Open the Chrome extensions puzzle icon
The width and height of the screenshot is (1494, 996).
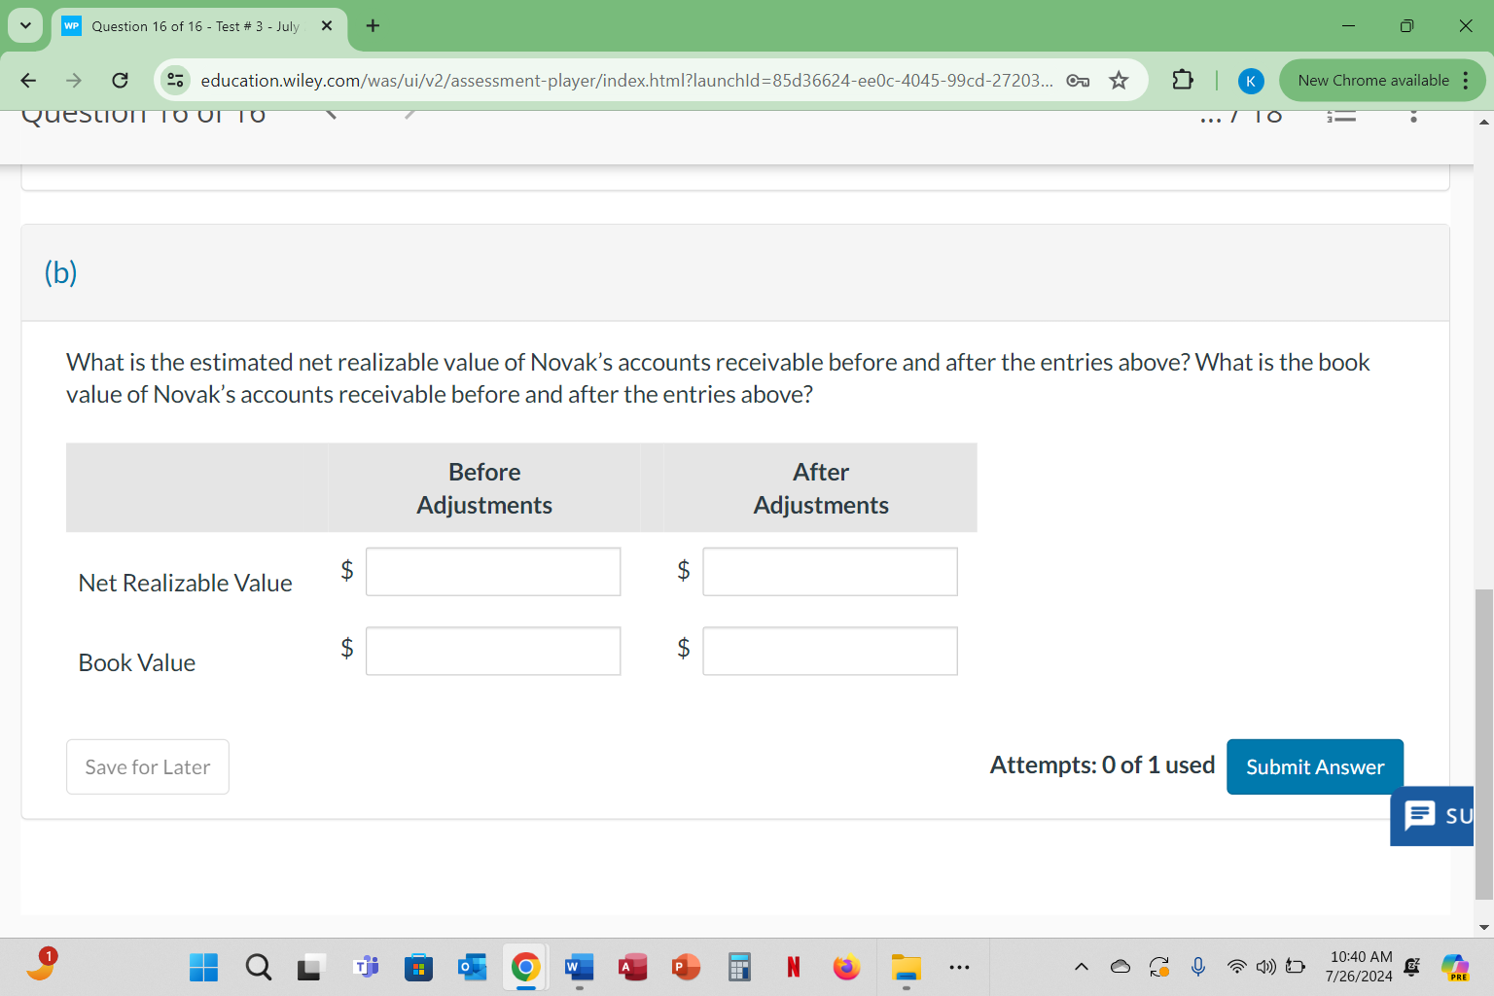(x=1183, y=80)
